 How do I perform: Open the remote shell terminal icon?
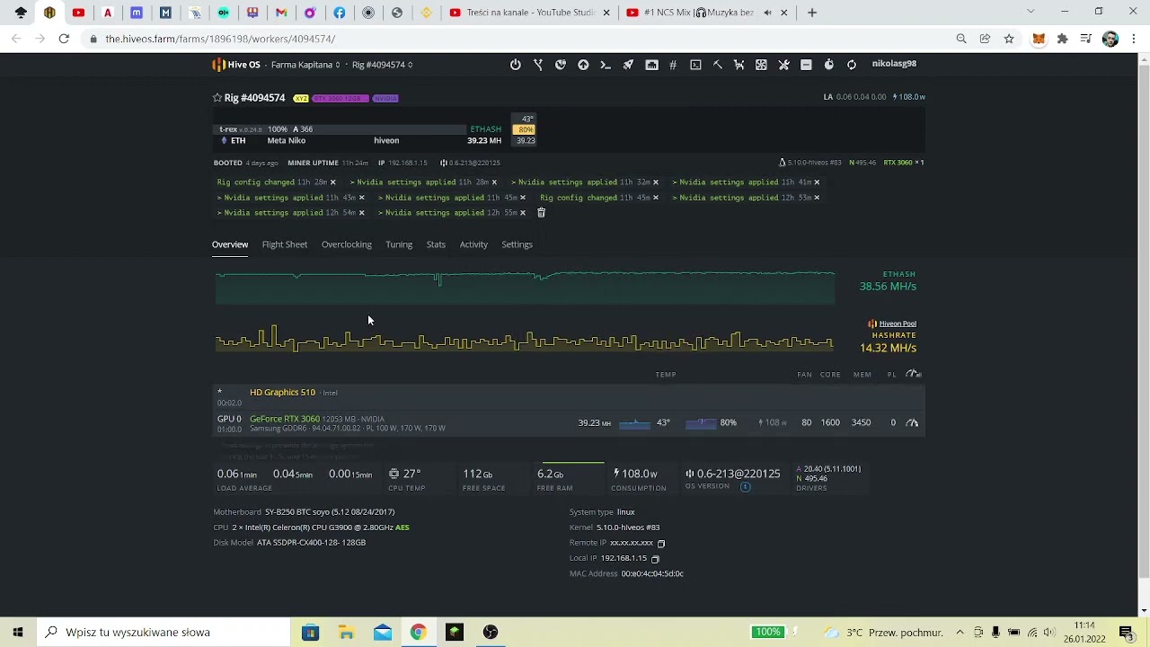coord(695,65)
